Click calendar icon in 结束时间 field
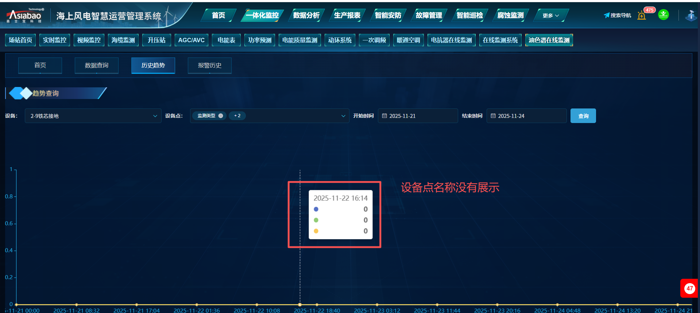Viewport: 700px width, 313px height. tap(493, 116)
